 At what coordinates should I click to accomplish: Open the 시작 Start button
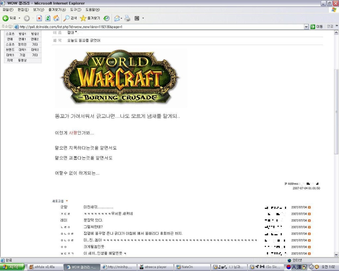[x=12, y=267]
